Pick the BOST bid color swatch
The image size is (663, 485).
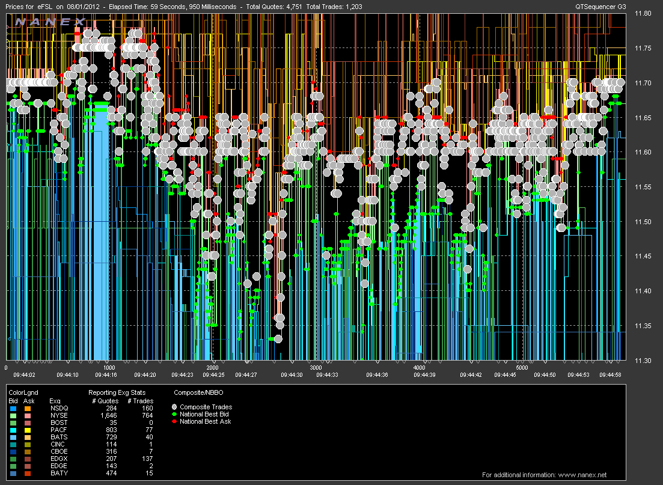13,423
